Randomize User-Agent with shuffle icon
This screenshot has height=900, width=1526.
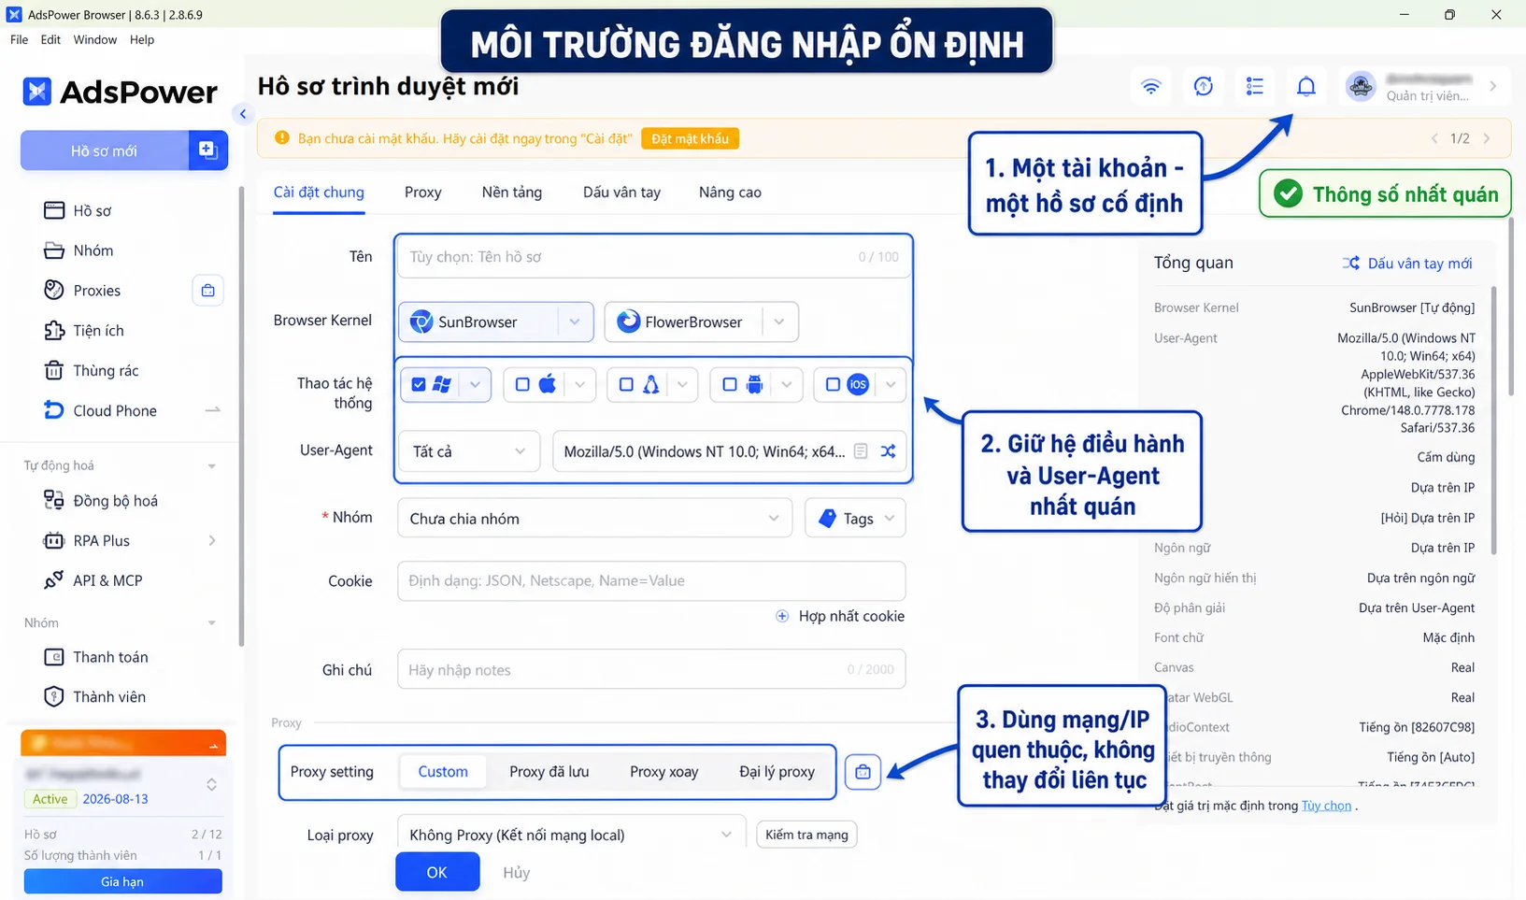pos(888,451)
